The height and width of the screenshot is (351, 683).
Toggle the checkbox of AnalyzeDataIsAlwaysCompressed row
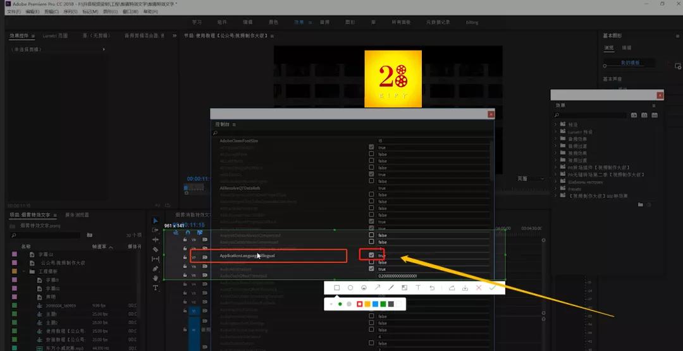(372, 235)
